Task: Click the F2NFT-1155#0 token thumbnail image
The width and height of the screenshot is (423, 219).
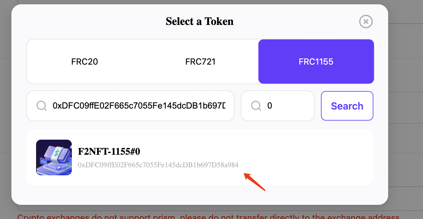Action: [54, 157]
